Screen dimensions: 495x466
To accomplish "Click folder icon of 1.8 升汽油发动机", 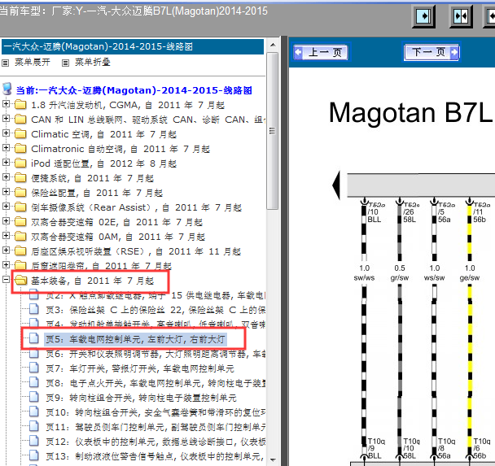I will 20,104.
